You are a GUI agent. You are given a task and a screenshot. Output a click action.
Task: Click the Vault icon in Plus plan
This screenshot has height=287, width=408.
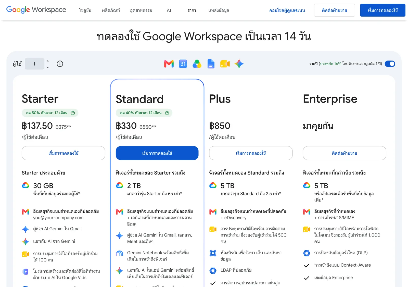[x=213, y=253]
